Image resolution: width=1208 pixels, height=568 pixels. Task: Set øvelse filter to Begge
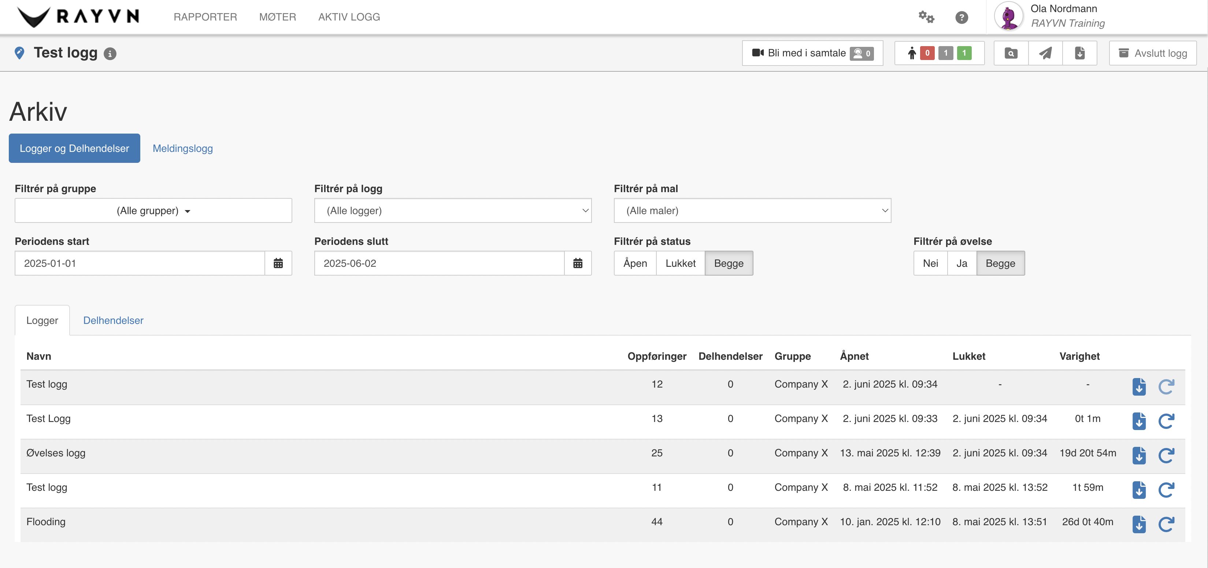tap(1000, 264)
